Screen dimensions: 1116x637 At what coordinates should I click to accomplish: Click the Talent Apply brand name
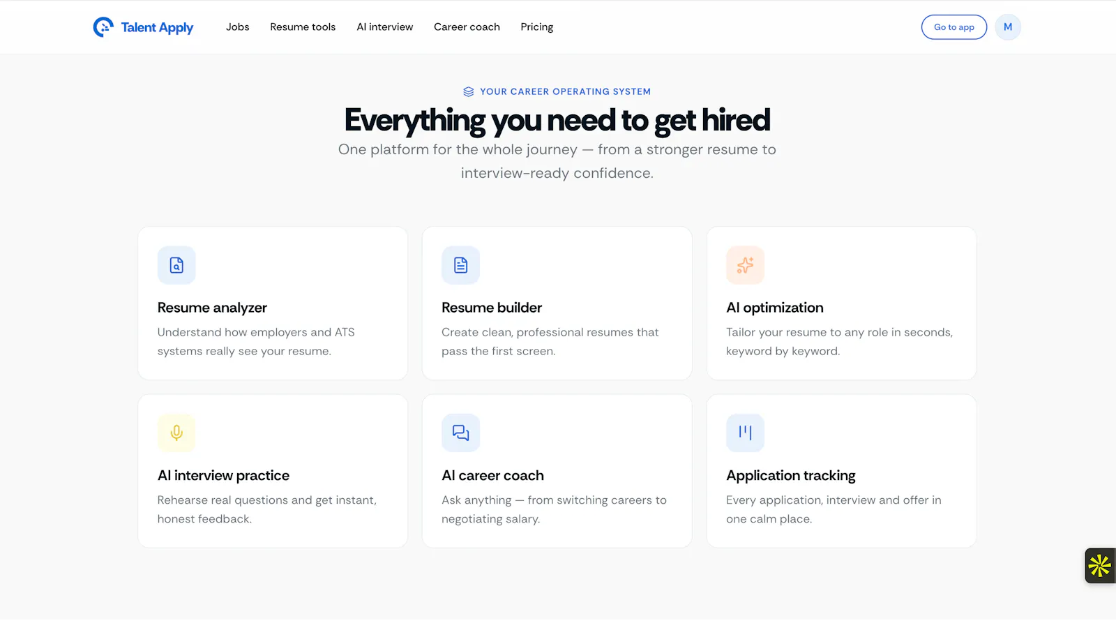coord(157,28)
